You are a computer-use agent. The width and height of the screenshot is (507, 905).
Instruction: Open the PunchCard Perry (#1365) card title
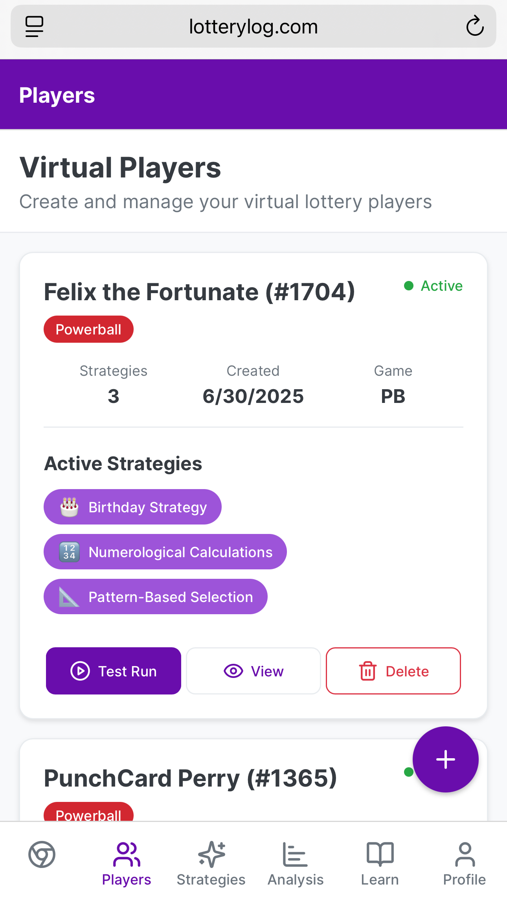(x=191, y=778)
